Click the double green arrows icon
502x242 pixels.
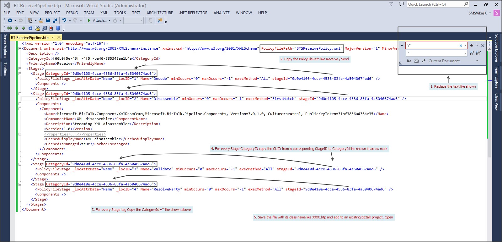(x=10, y=28)
